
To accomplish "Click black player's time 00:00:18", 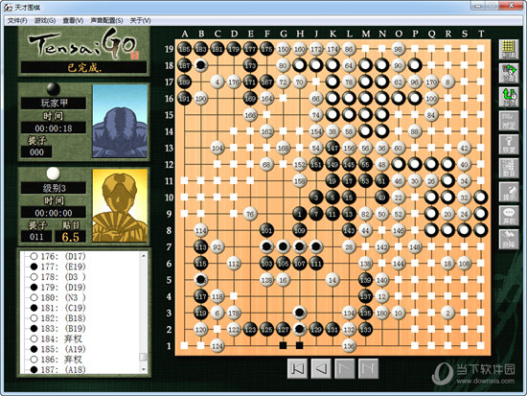I will click(54, 128).
